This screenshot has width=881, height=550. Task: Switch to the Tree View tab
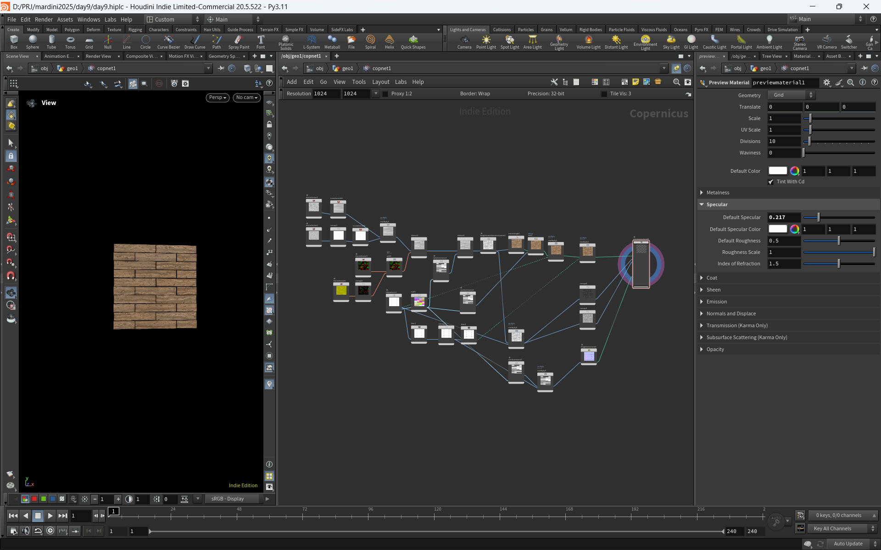pyautogui.click(x=772, y=56)
